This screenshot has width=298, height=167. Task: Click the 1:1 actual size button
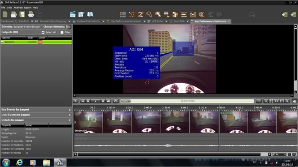[x=282, y=101]
